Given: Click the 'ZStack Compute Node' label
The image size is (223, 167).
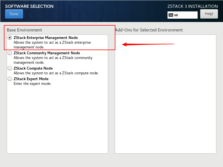Looking at the screenshot, I should [33, 68].
